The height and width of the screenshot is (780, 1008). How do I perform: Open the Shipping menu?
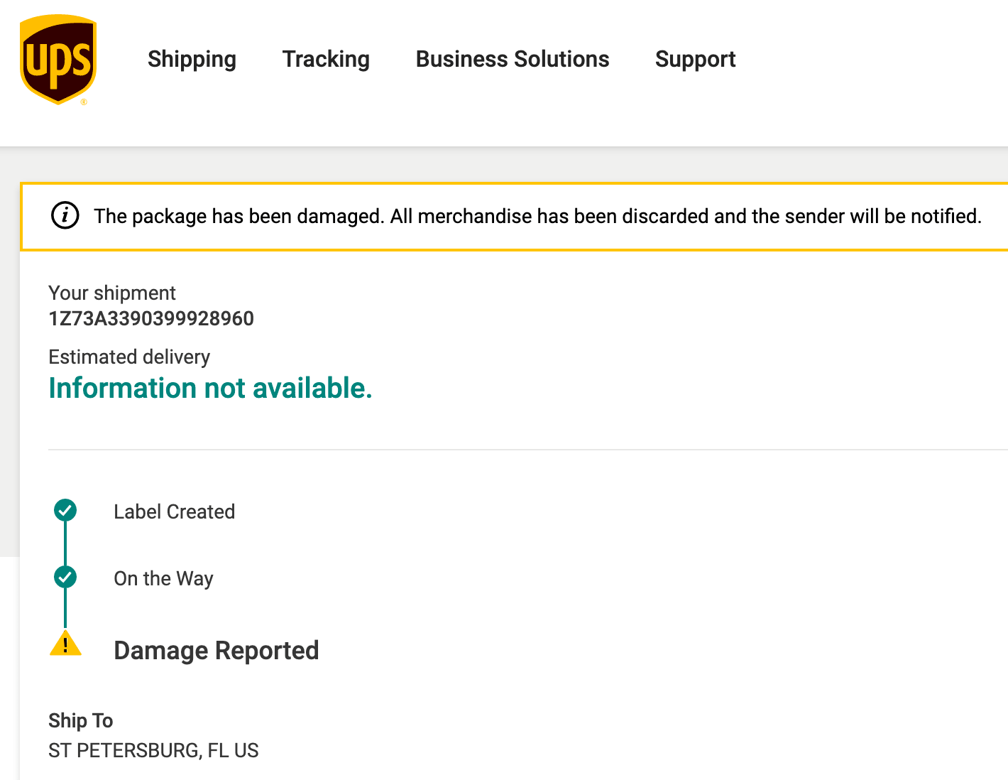tap(192, 59)
